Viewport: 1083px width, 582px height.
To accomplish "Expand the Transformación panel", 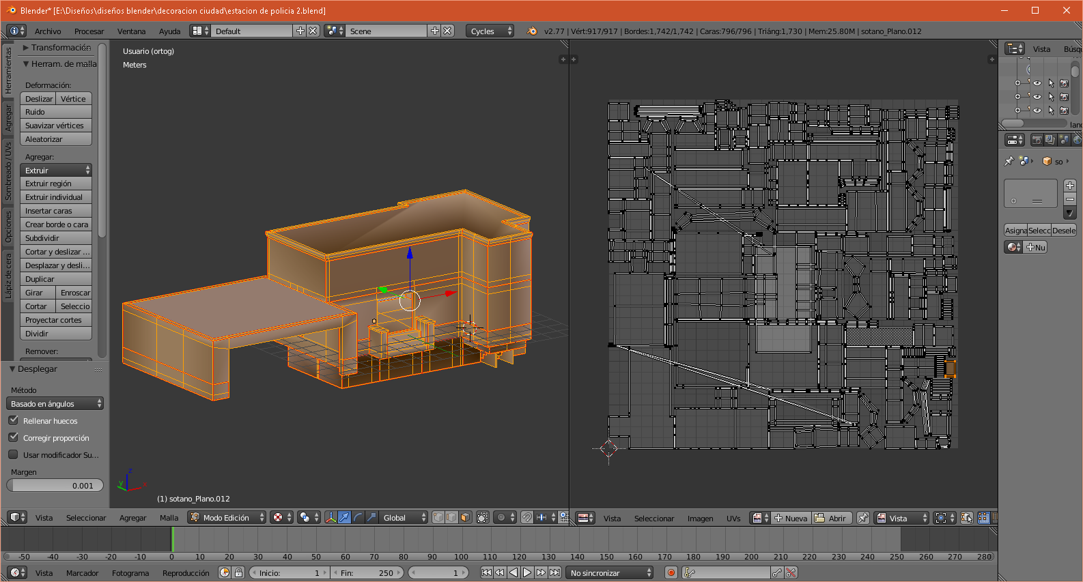I will (x=60, y=48).
